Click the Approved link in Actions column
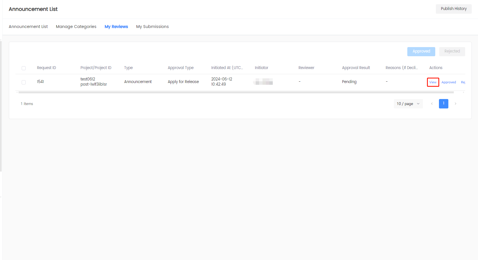 coord(449,82)
